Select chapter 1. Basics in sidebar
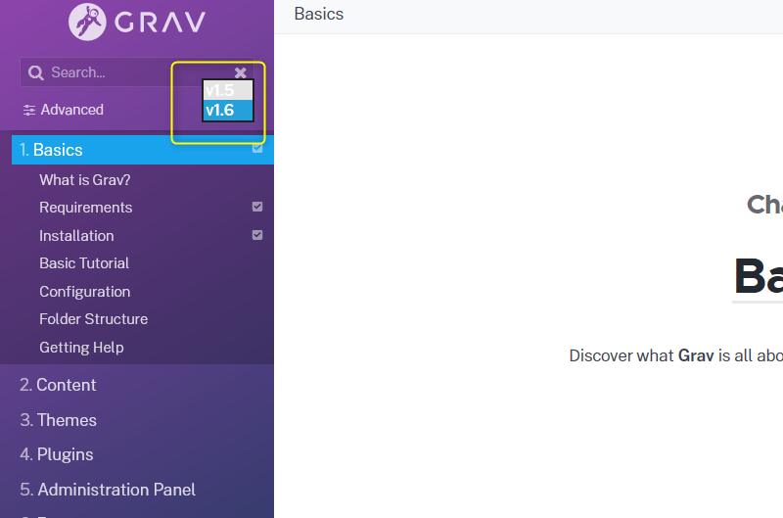783x518 pixels. tap(143, 150)
